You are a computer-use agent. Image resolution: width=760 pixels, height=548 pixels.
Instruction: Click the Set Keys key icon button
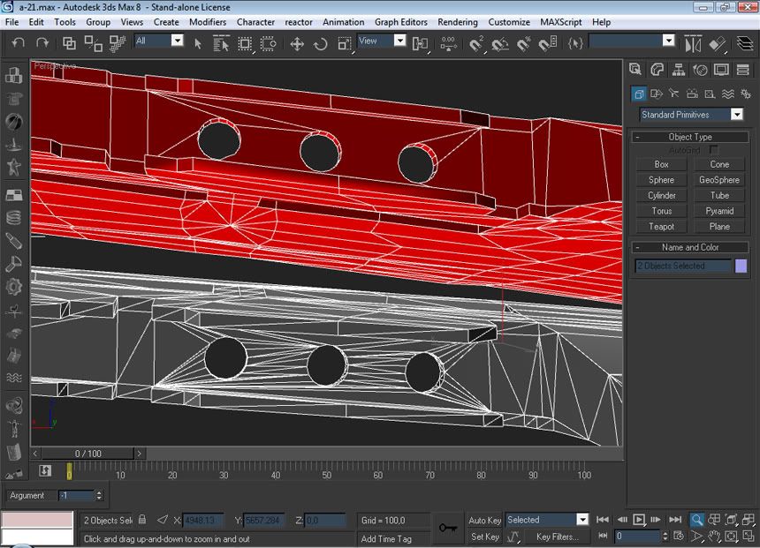[448, 528]
